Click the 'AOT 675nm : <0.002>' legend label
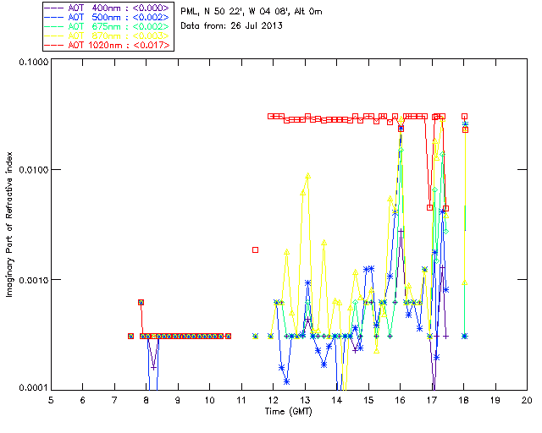 tap(119, 26)
